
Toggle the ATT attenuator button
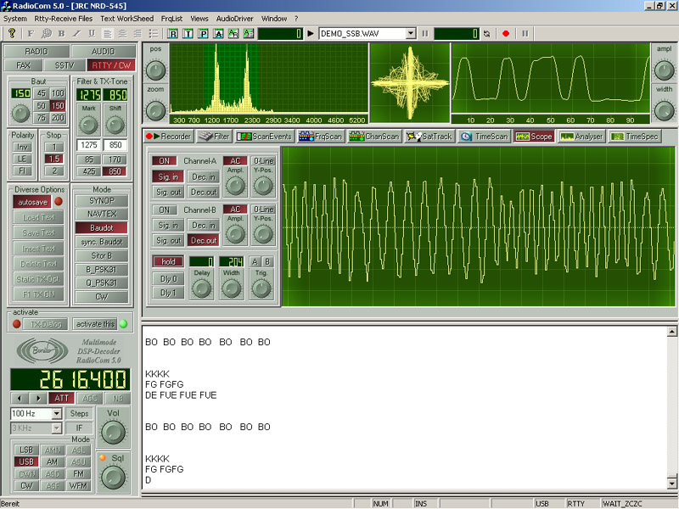coord(61,398)
